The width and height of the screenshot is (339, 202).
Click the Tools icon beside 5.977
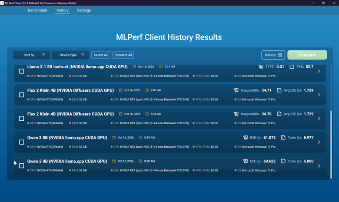tap(283, 137)
